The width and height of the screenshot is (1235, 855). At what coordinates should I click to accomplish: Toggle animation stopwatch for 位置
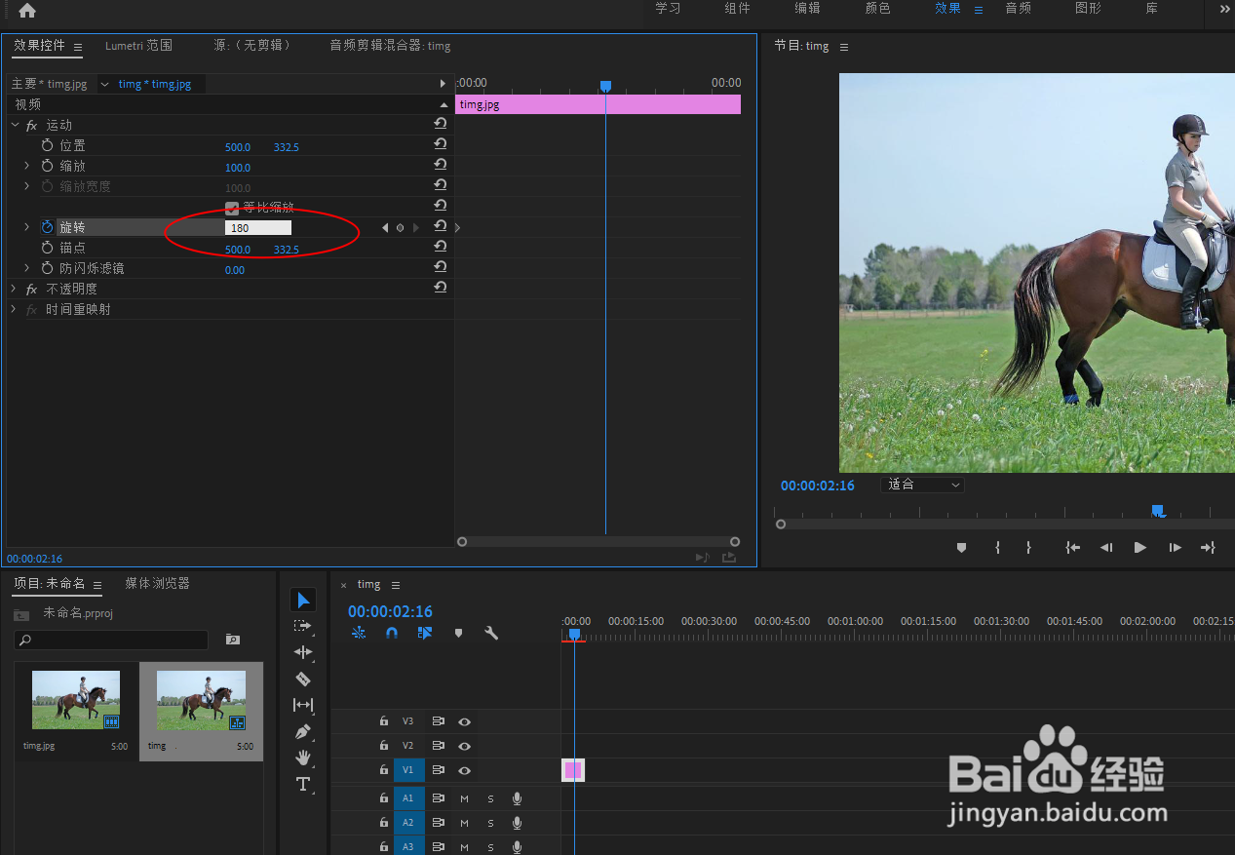pos(48,145)
